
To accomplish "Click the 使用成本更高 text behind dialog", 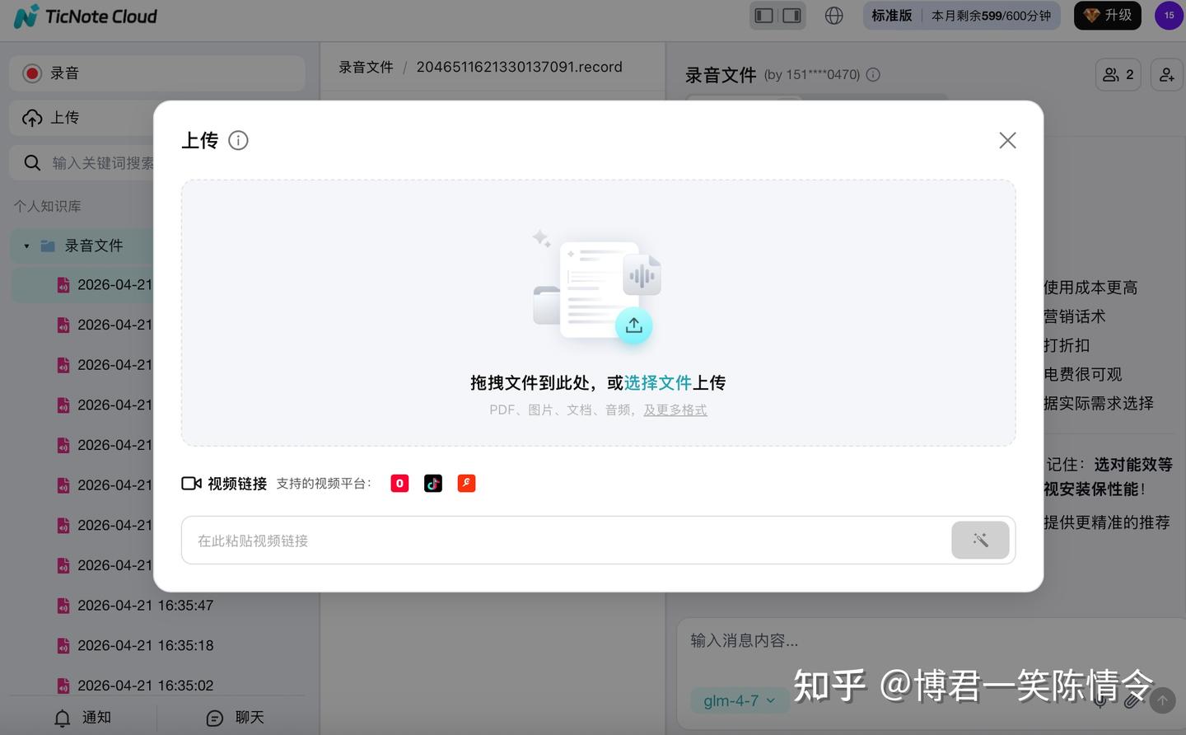I will [x=1090, y=288].
